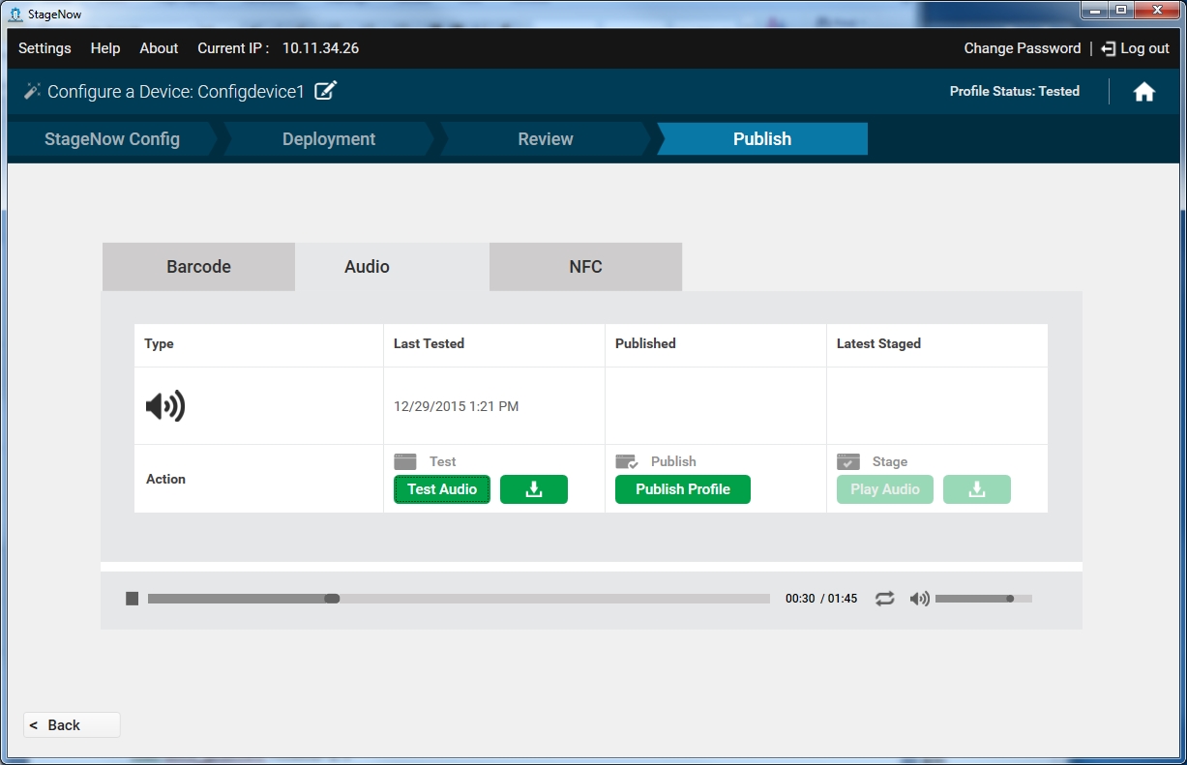Click the Publish Profile button
Viewport: 1187px width, 765px height.
tap(682, 489)
